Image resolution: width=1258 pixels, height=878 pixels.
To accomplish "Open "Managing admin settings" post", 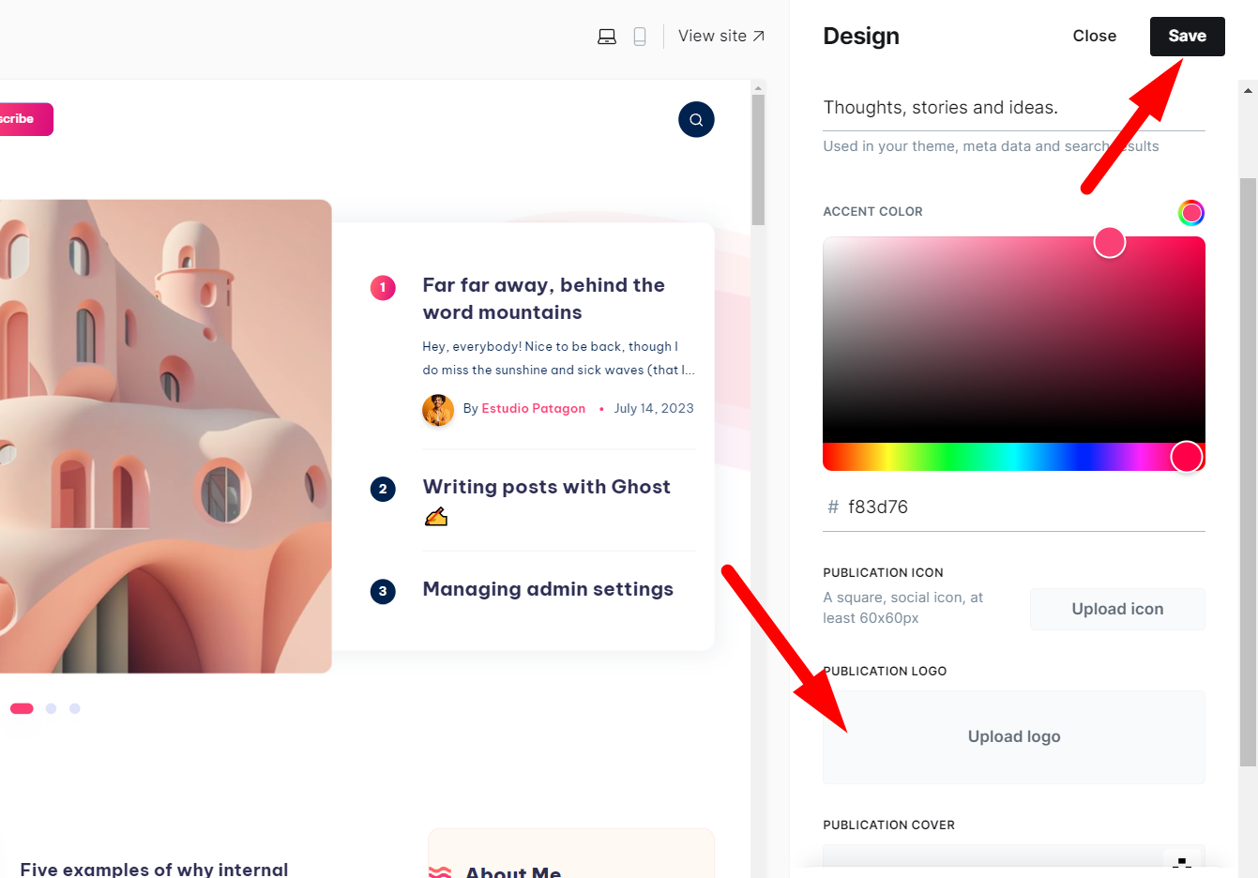I will (548, 589).
